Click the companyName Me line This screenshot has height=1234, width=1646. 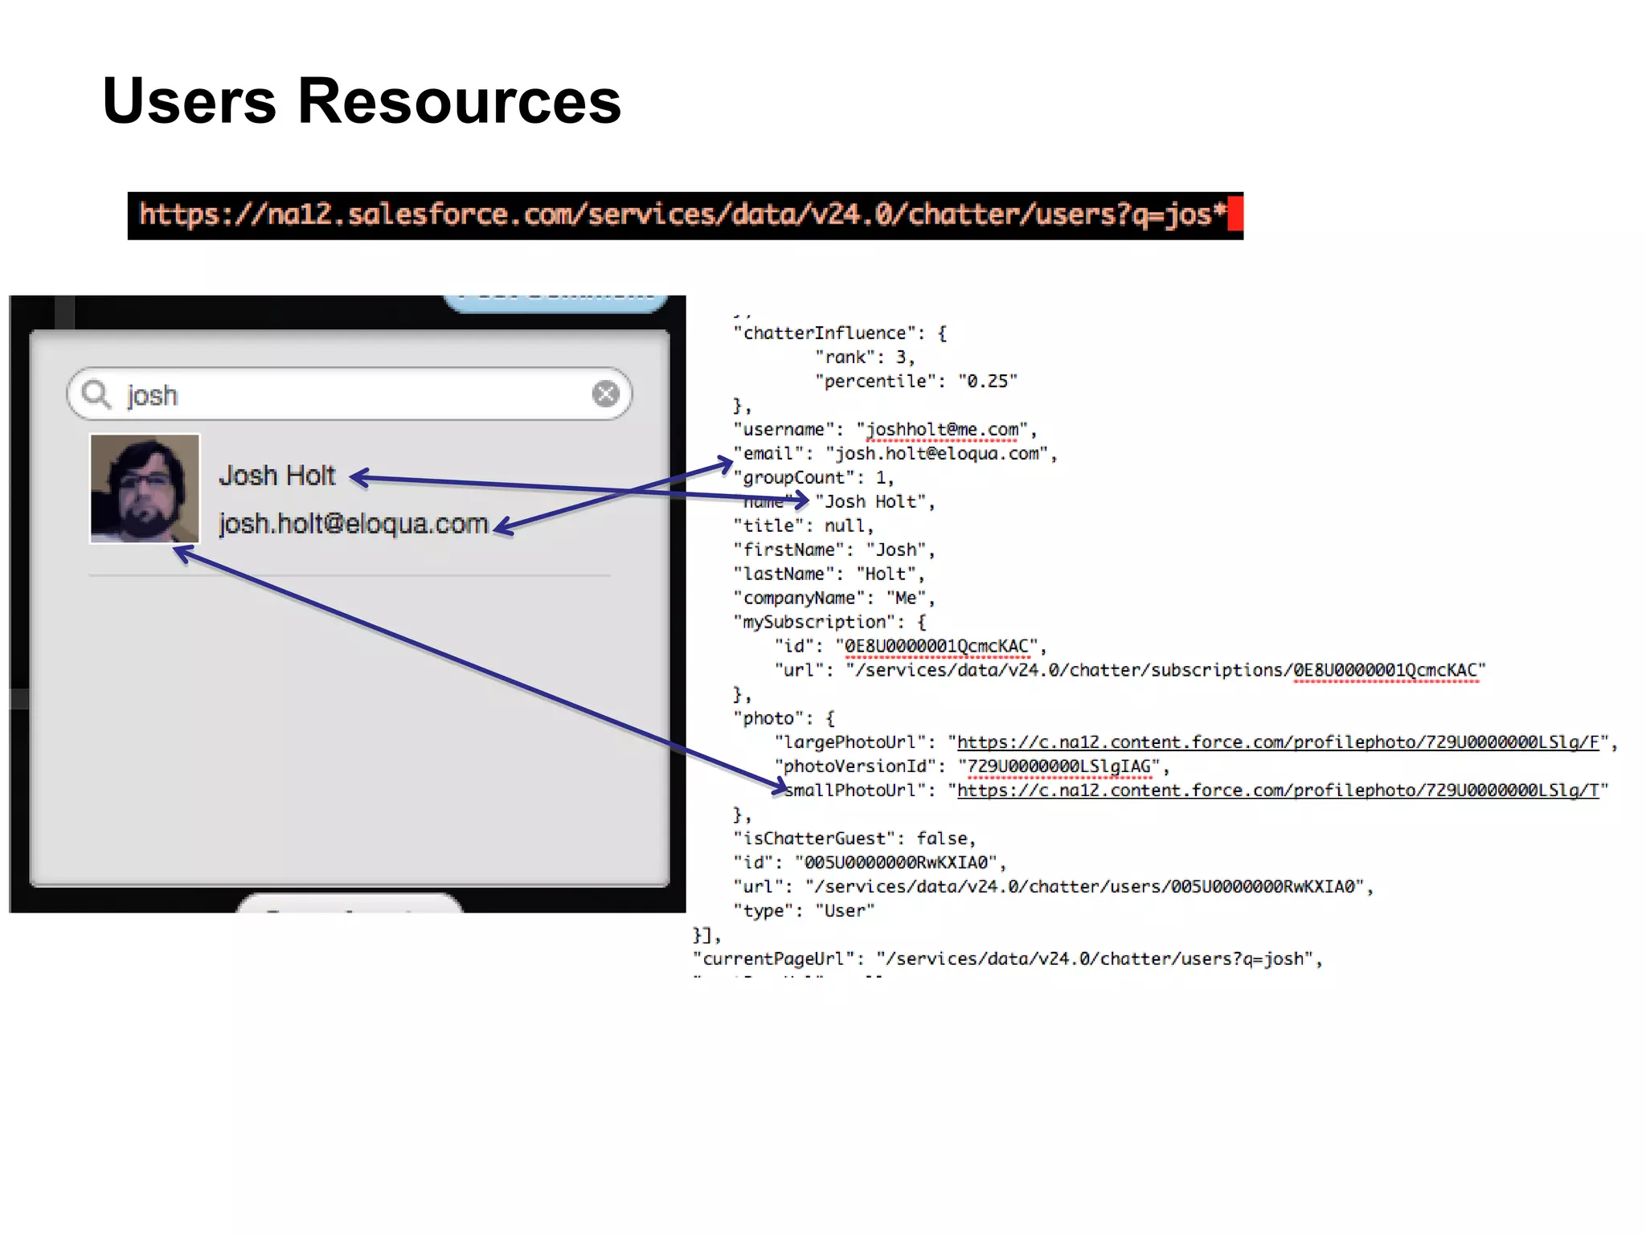(834, 599)
